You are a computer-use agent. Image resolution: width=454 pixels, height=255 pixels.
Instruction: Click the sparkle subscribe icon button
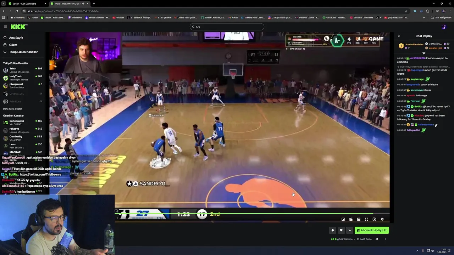point(349,230)
